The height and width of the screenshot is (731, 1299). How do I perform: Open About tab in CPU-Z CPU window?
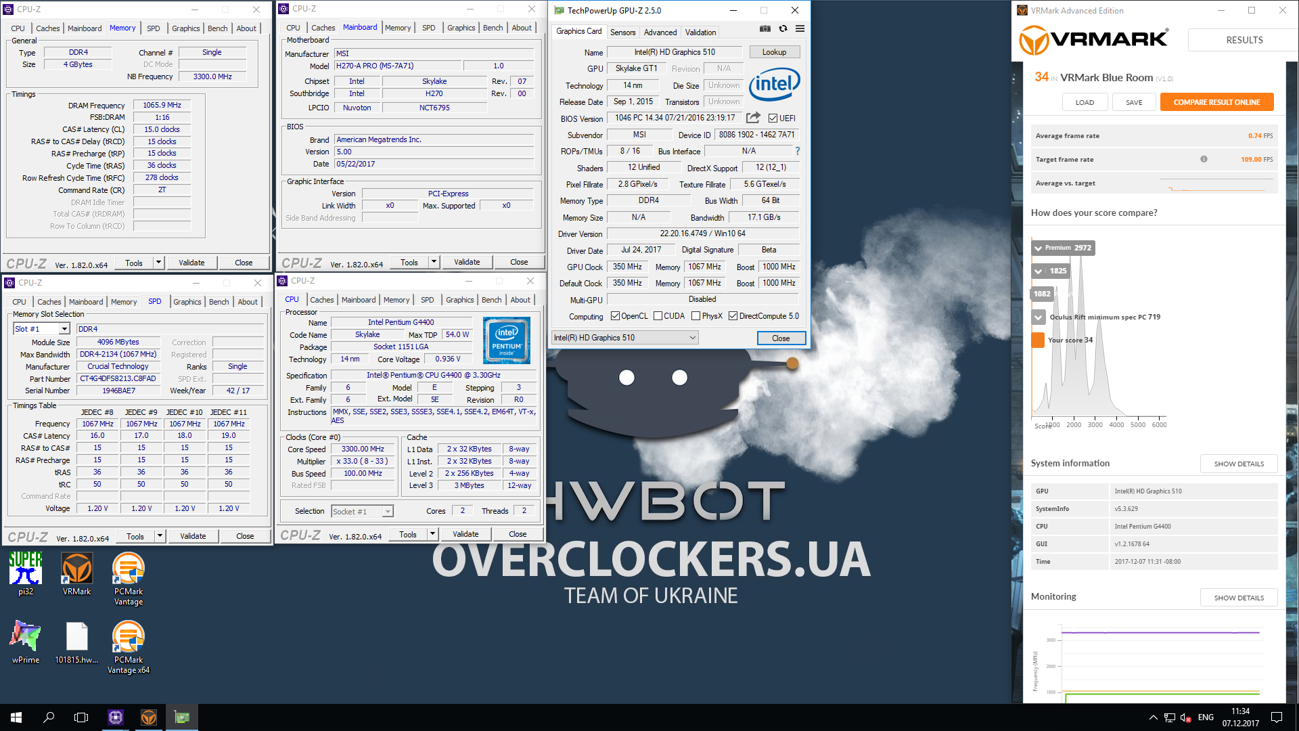coord(520,300)
